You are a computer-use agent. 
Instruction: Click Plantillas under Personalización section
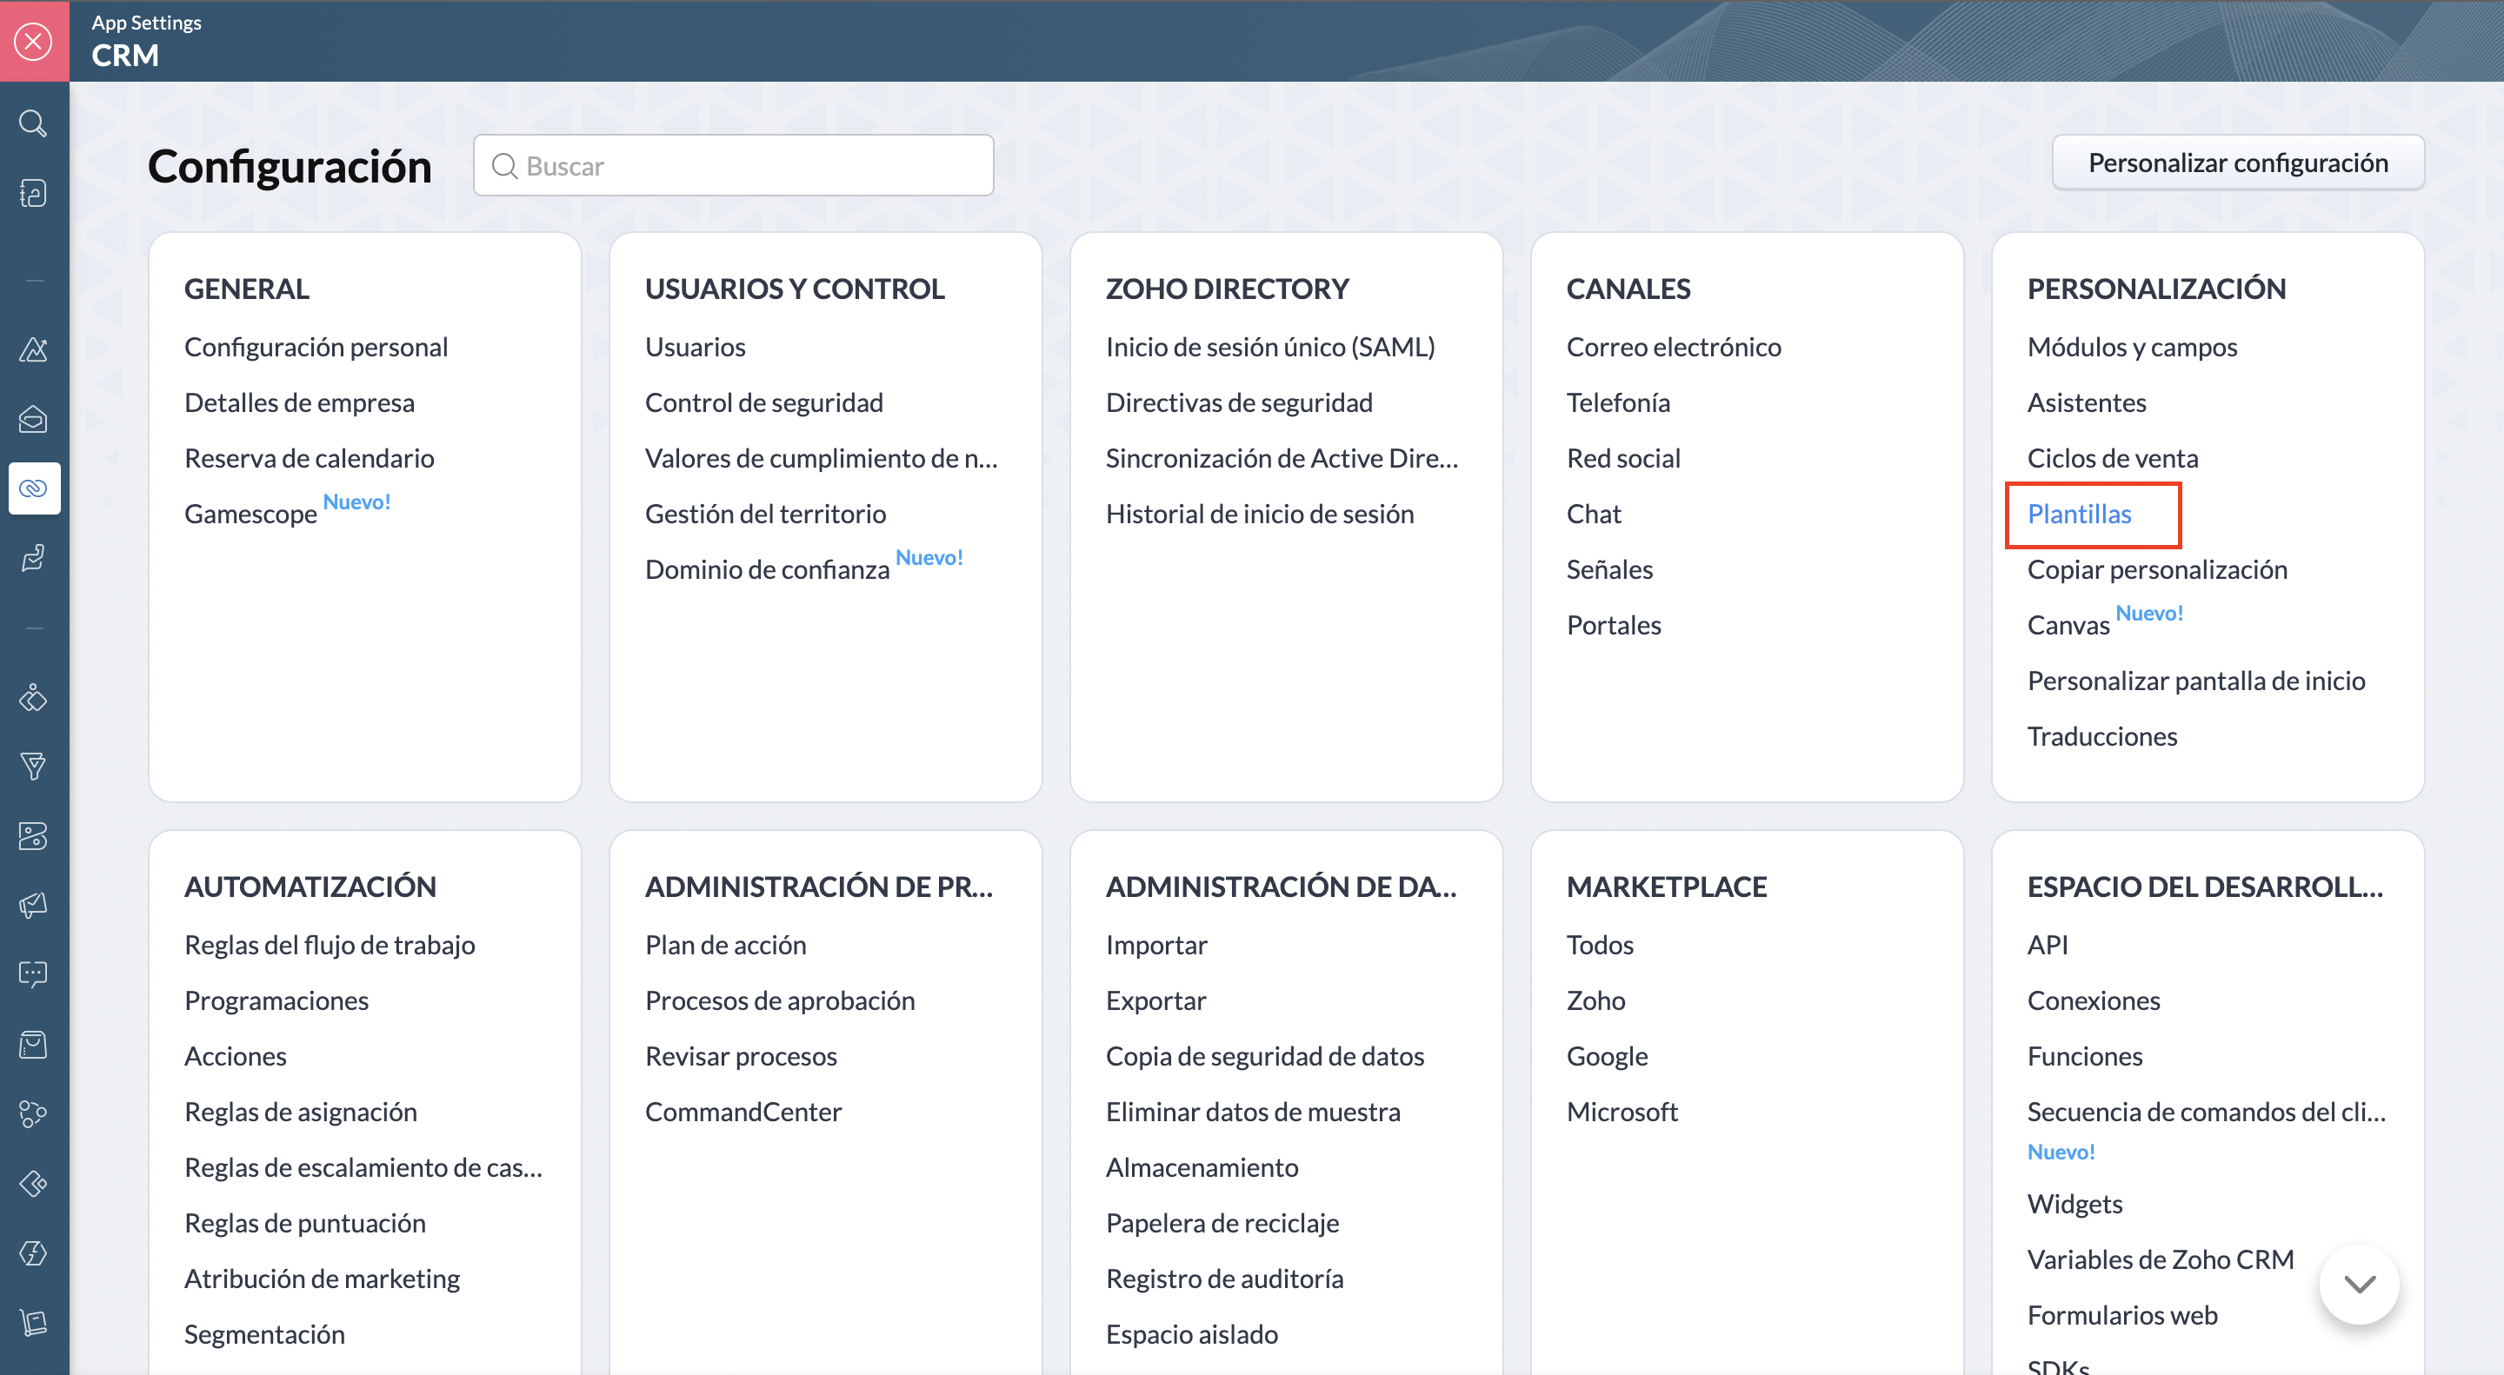2079,513
